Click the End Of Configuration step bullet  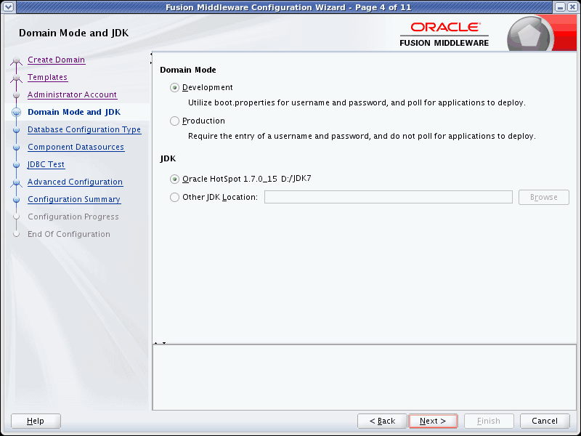(16, 234)
